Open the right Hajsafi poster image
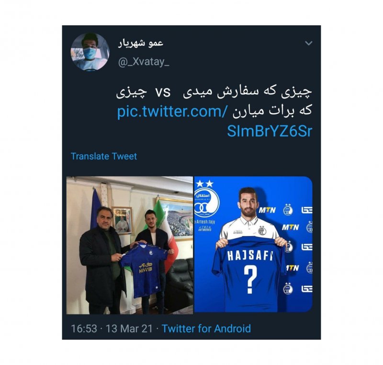This screenshot has height=365, width=383. [x=253, y=244]
